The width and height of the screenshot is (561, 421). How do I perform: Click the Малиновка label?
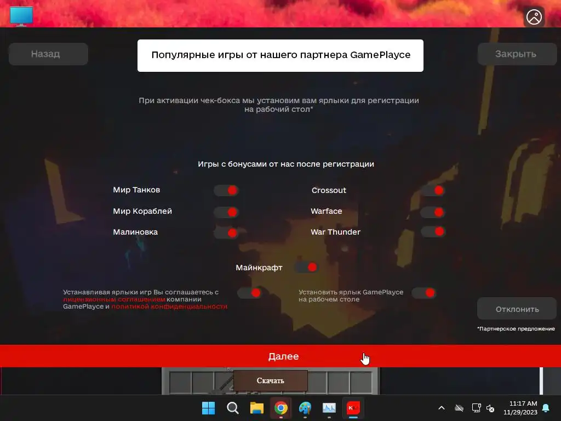click(x=135, y=232)
